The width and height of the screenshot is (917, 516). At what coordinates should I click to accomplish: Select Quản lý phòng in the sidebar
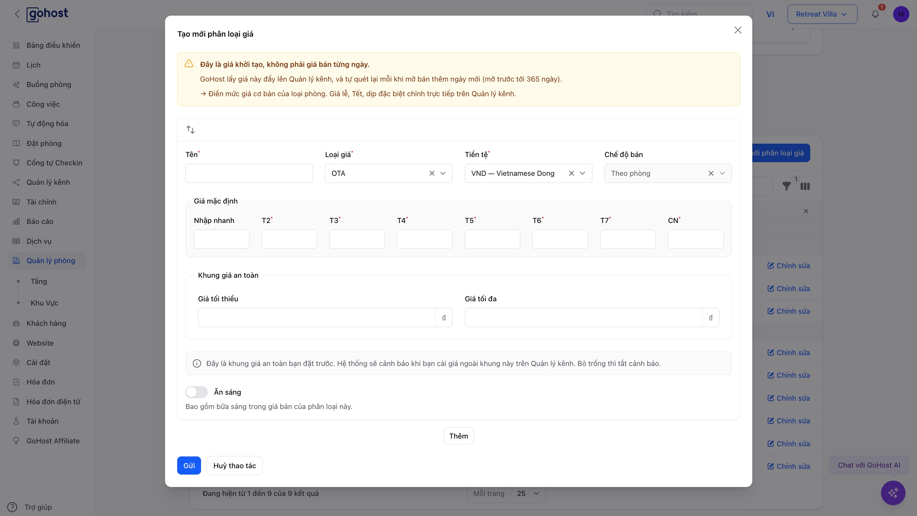(47, 261)
